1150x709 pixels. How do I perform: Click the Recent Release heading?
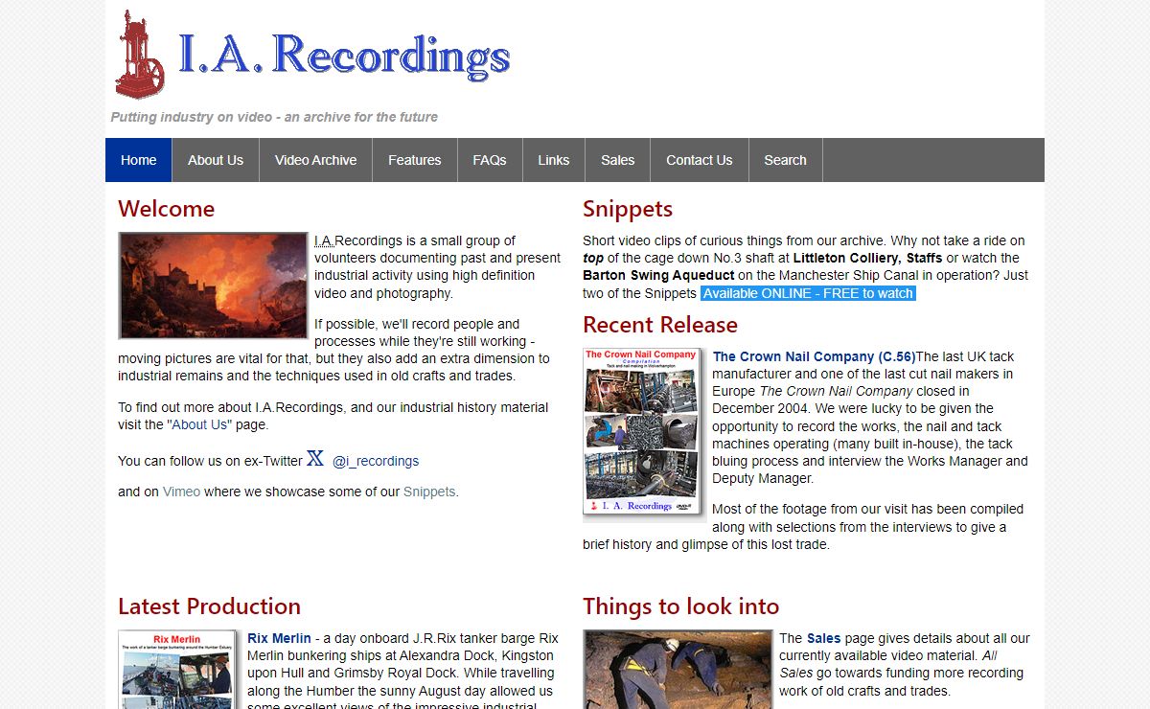point(660,325)
